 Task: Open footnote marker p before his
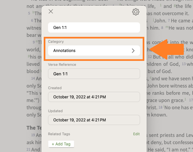[x=29, y=56]
